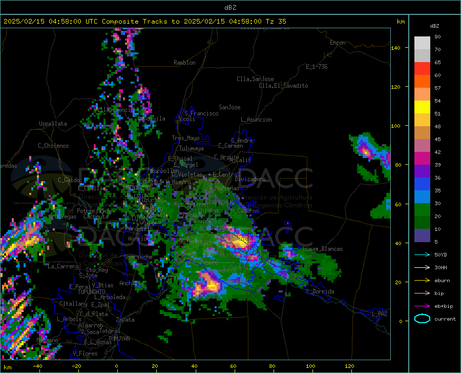The width and height of the screenshot is (461, 373).
Task: Click the white 80 dBZ color swatch
Action: tap(422, 43)
